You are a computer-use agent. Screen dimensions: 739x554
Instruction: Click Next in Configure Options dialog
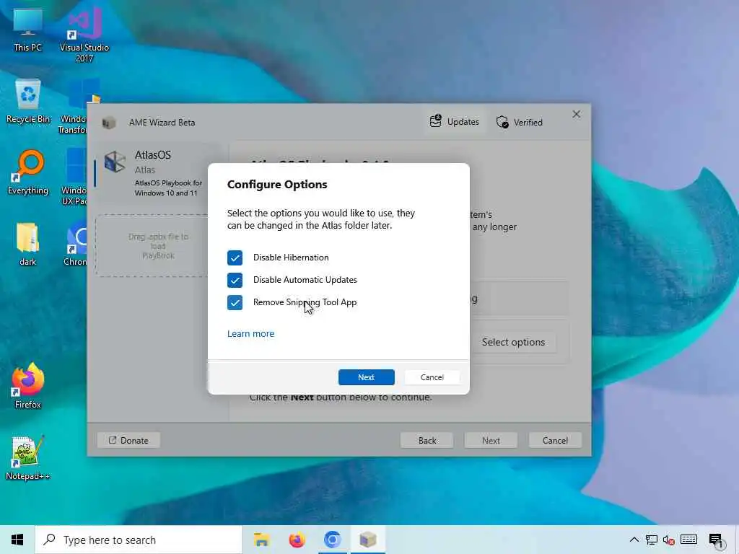[x=366, y=377]
